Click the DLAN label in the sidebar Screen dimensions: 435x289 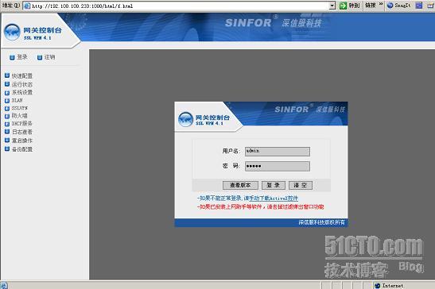17,100
